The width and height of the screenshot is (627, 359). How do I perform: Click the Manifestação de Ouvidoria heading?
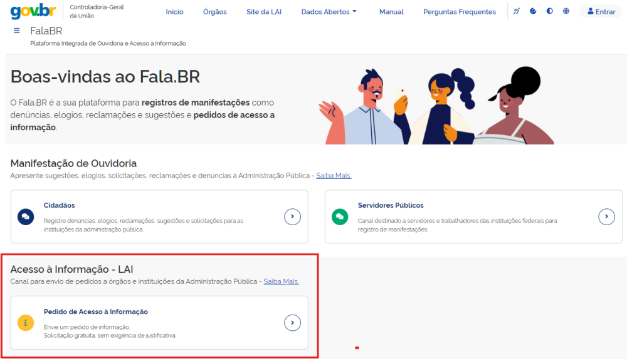coord(73,163)
